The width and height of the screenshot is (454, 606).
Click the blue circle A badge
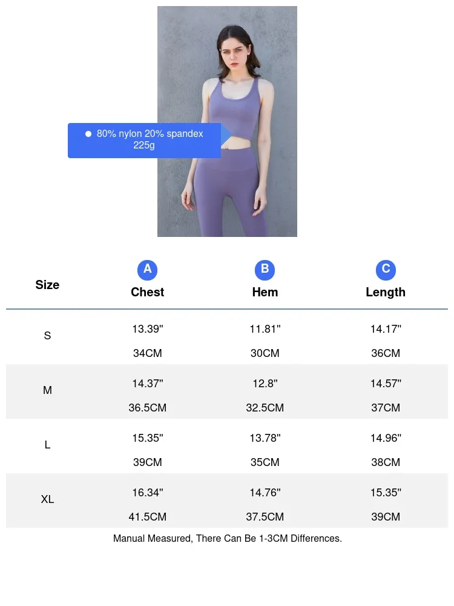pos(147,270)
